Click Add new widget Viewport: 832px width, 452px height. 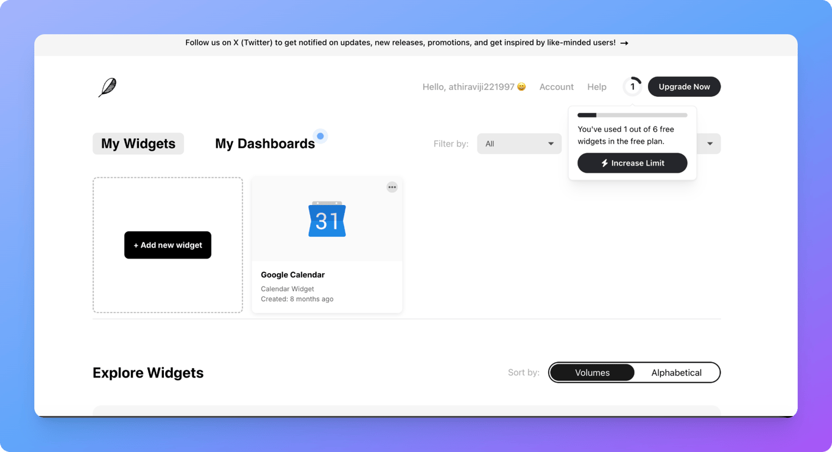point(167,245)
